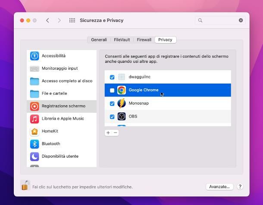The width and height of the screenshot is (263, 205).
Task: Click the search magnifier icon
Action: (x=200, y=20)
